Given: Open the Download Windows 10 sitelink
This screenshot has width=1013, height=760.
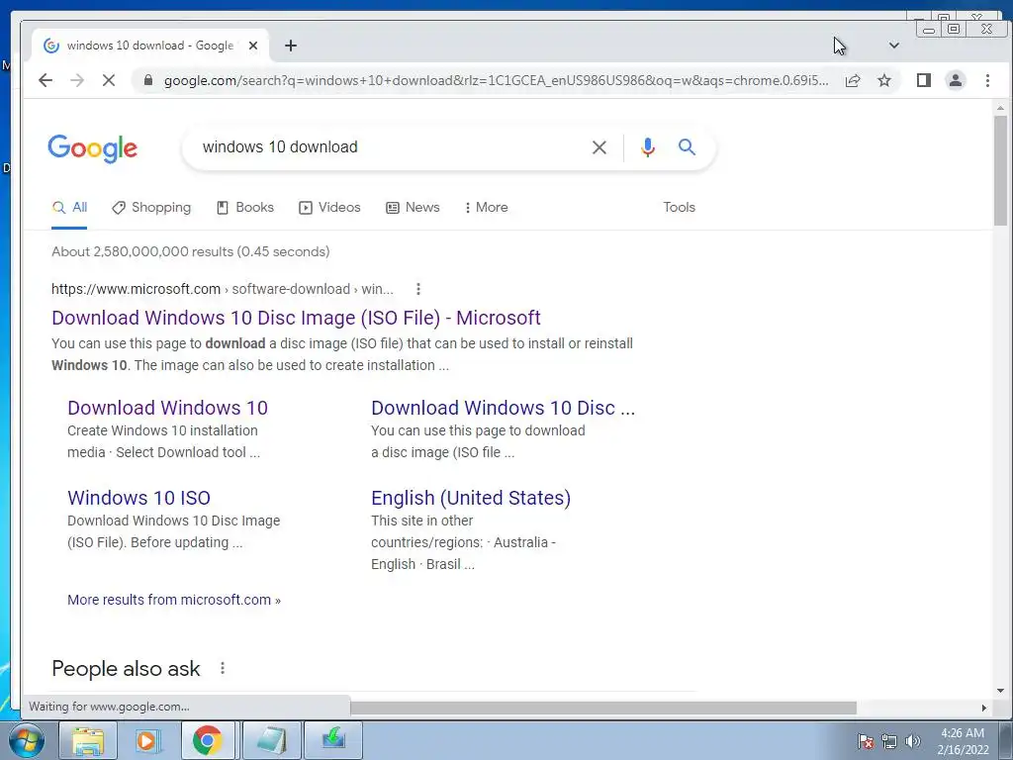Looking at the screenshot, I should tap(167, 408).
